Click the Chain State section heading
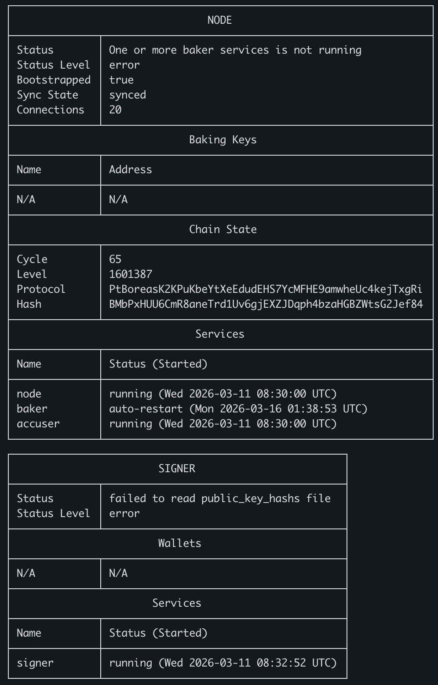 (x=223, y=230)
